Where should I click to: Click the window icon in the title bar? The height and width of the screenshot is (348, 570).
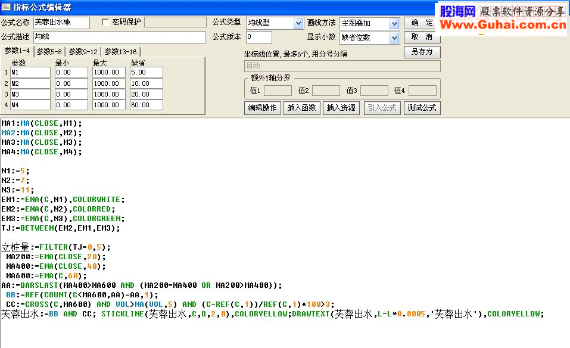(x=6, y=7)
